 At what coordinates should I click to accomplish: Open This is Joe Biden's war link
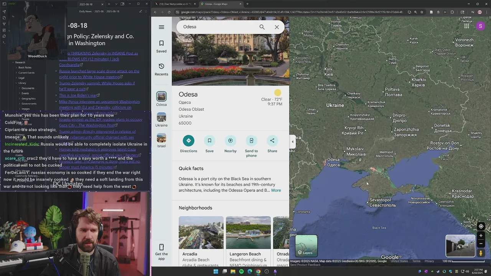coord(78,95)
